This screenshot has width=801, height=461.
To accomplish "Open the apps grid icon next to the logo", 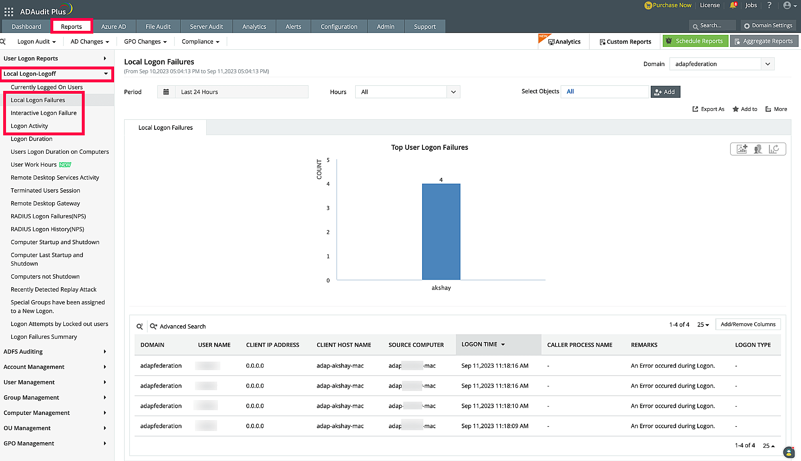I will (8, 11).
